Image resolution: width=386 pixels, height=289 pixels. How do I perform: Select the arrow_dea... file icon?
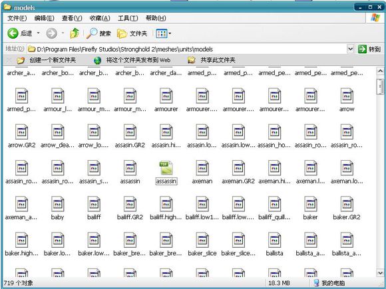pos(58,132)
